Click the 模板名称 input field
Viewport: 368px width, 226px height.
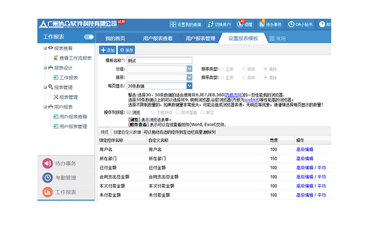159,61
